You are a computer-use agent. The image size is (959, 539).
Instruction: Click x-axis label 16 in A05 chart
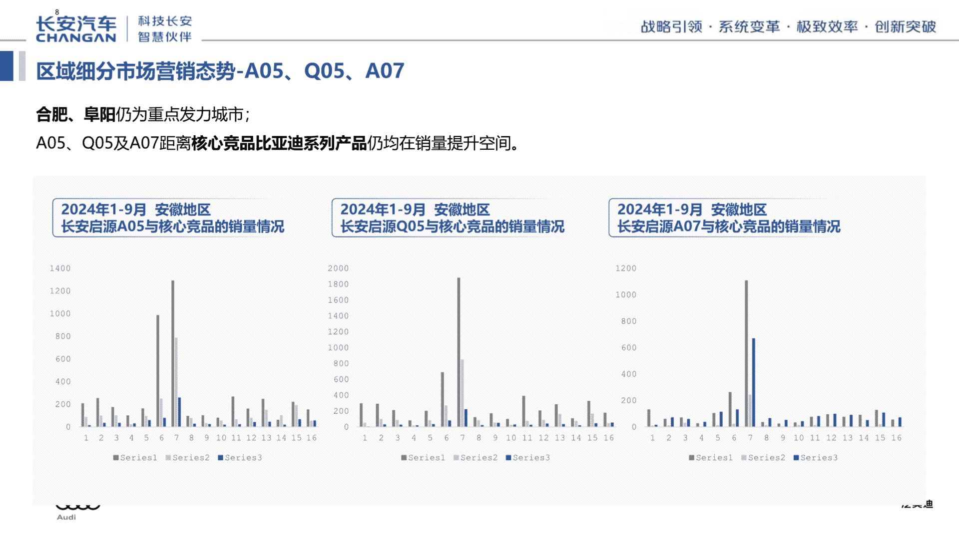312,438
